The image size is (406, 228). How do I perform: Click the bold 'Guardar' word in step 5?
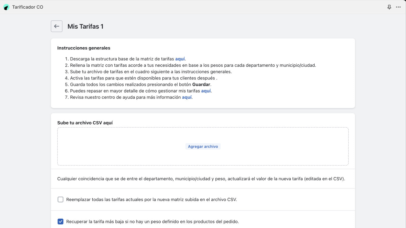[x=201, y=84]
